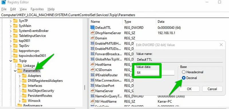Click the DefaultTTL value icon
The height and width of the screenshot is (109, 229).
[x=92, y=27]
